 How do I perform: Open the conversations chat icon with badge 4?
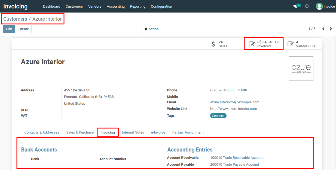297,6
